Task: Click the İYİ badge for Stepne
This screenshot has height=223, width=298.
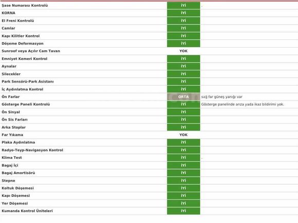Action: 183,180
